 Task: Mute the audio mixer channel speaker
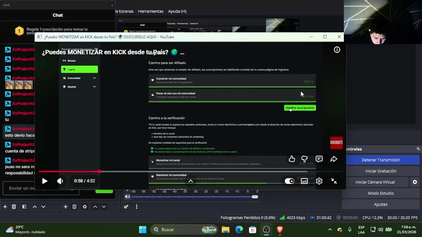(127, 197)
